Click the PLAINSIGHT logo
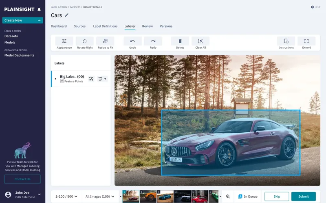326x203 pixels. click(x=19, y=9)
